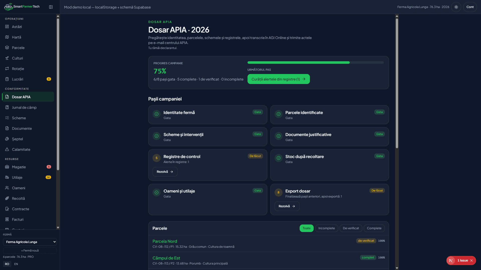Filter parcels by Incomplete
The width and height of the screenshot is (481, 270).
pos(327,228)
